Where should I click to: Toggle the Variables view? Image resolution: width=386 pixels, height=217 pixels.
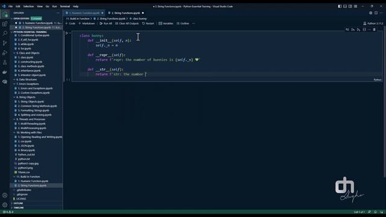point(166,24)
